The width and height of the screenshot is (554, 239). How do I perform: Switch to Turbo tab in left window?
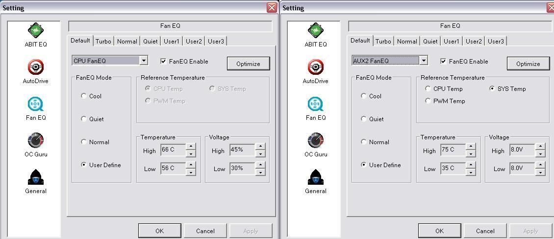pyautogui.click(x=103, y=41)
